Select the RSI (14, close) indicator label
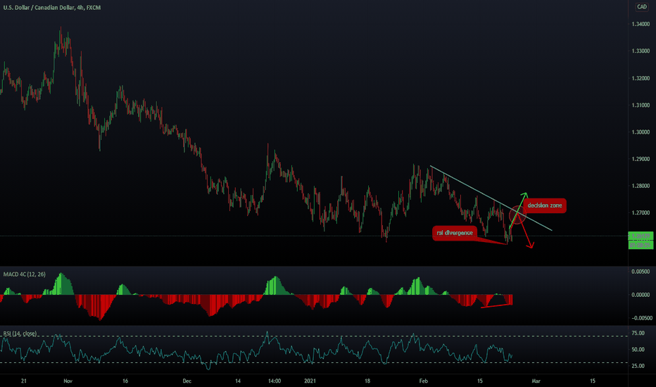The height and width of the screenshot is (387, 656). tap(20, 334)
